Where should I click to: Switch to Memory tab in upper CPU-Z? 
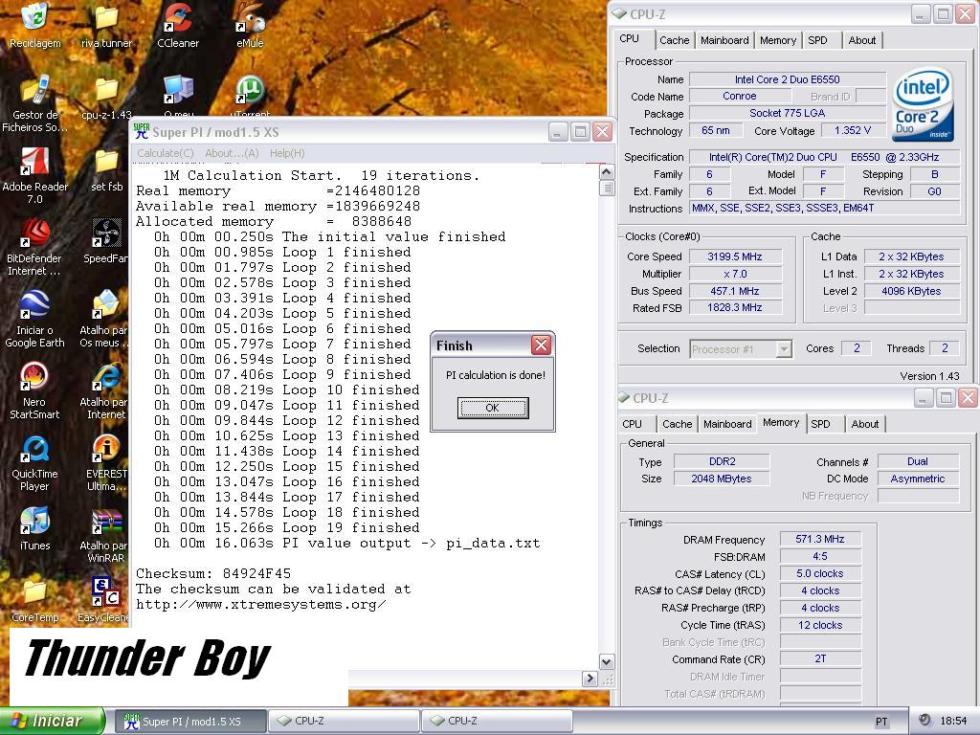(x=778, y=40)
